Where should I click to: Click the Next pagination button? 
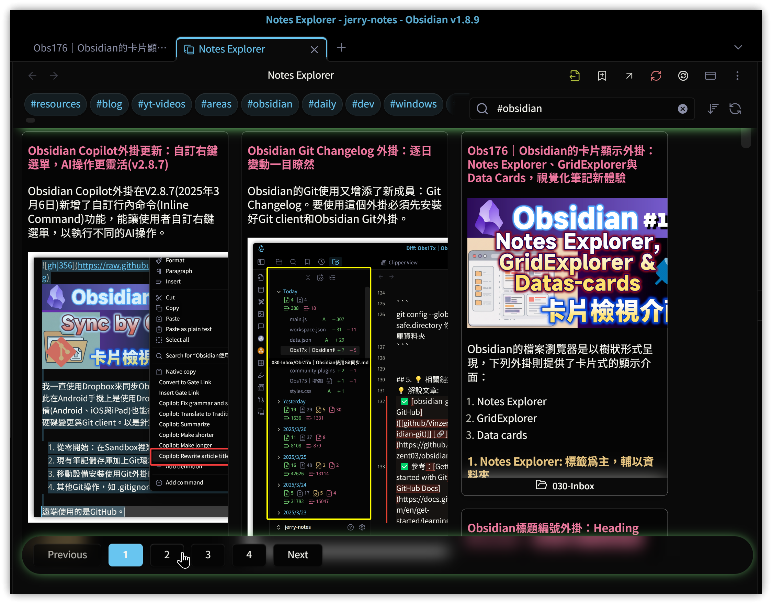click(x=297, y=555)
